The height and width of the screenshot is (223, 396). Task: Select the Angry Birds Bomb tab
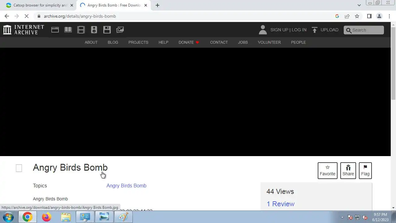pos(114,5)
